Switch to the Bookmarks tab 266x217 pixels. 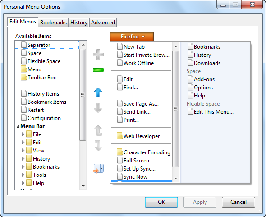click(53, 23)
